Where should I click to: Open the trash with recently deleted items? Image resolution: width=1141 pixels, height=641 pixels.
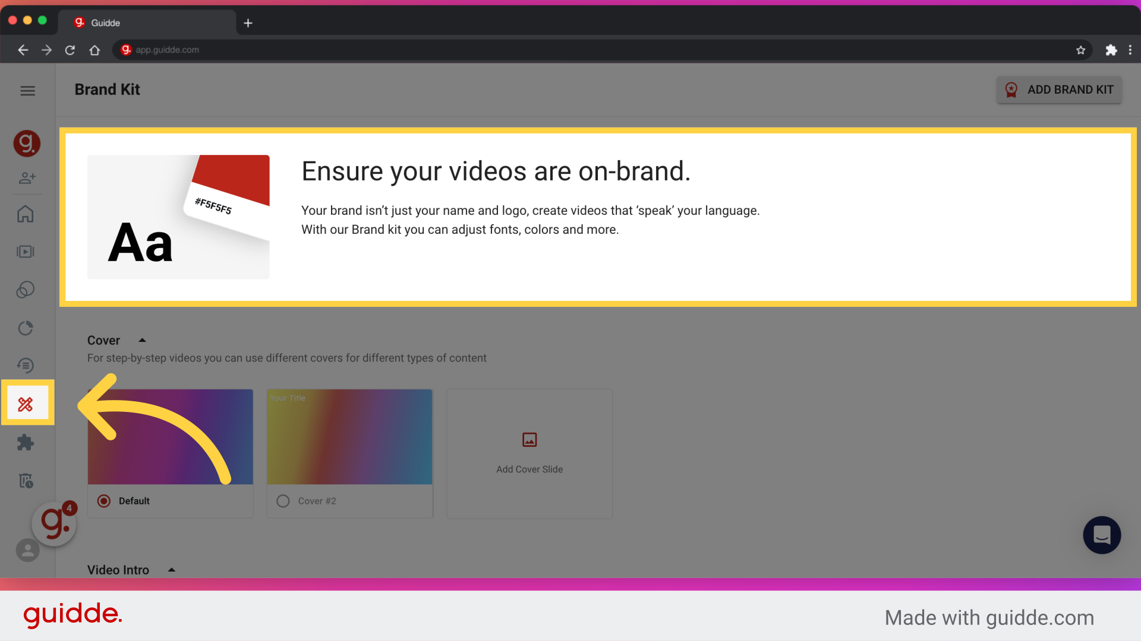click(x=26, y=480)
